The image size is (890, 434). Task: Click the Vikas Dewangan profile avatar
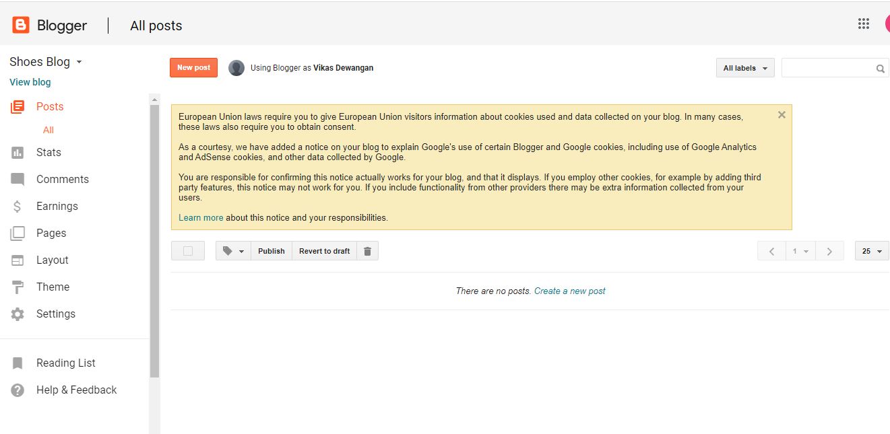point(236,68)
